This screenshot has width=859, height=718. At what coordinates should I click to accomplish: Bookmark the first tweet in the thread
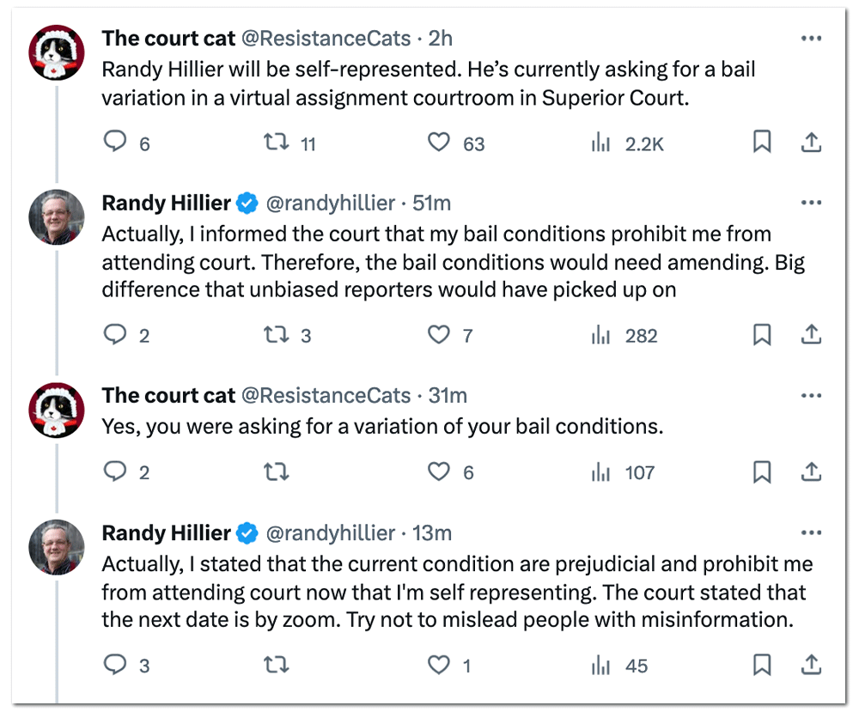point(763,143)
